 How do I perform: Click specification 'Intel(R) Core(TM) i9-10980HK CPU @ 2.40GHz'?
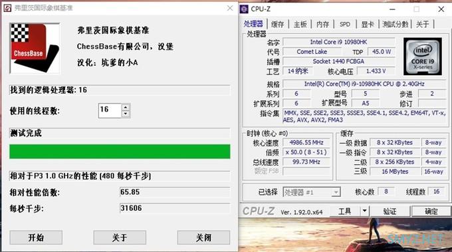click(x=364, y=84)
